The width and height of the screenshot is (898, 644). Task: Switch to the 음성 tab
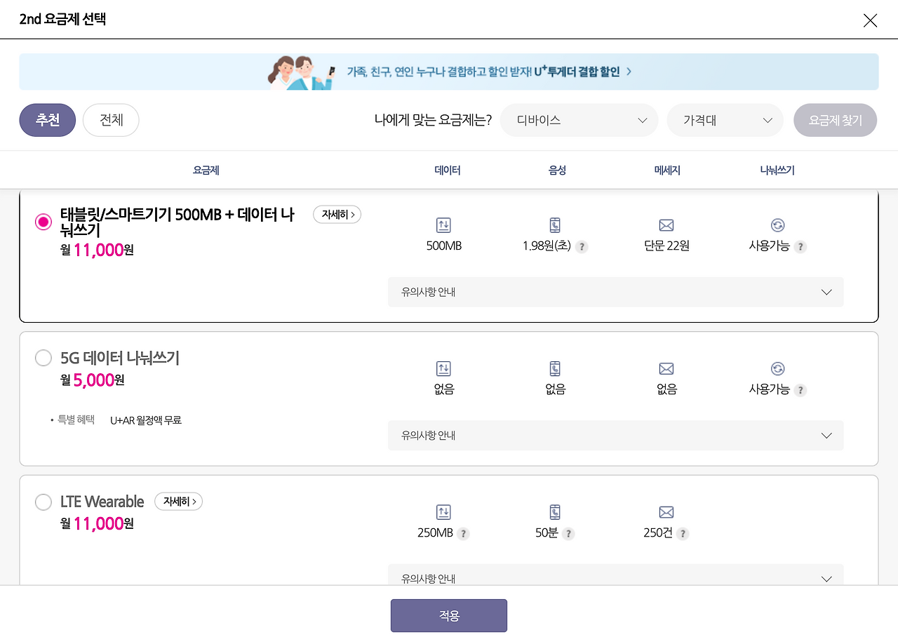click(556, 170)
